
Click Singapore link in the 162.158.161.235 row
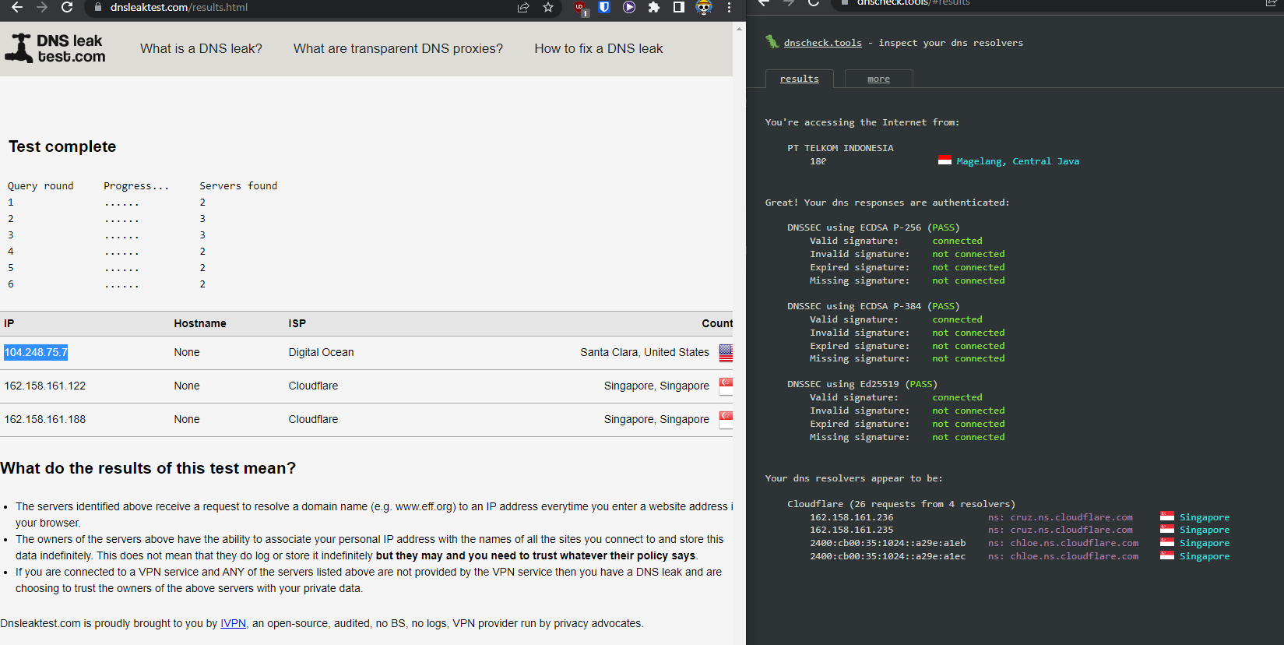pos(1205,530)
